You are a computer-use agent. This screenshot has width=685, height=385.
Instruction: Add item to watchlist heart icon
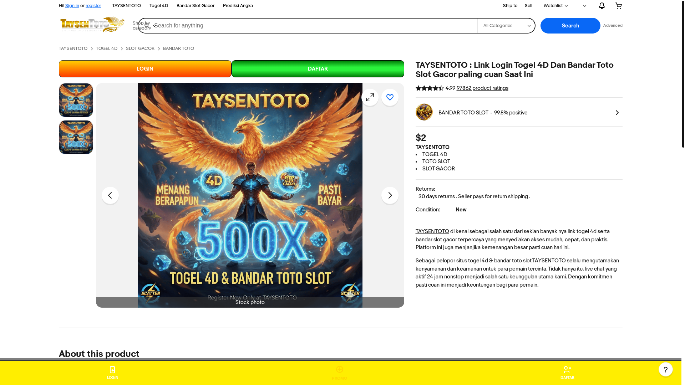click(390, 97)
